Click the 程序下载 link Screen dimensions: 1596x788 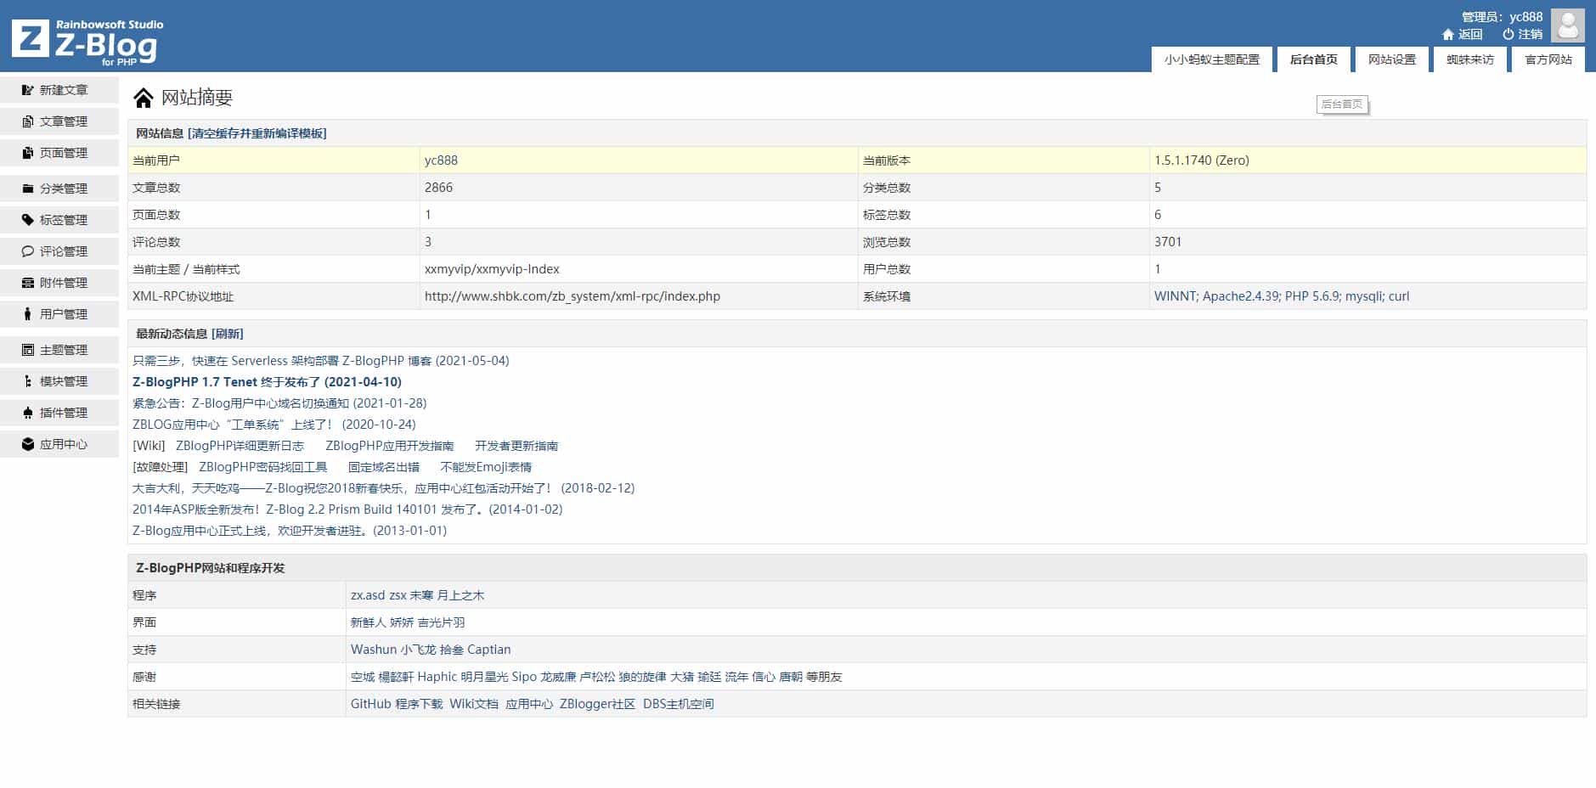[420, 704]
